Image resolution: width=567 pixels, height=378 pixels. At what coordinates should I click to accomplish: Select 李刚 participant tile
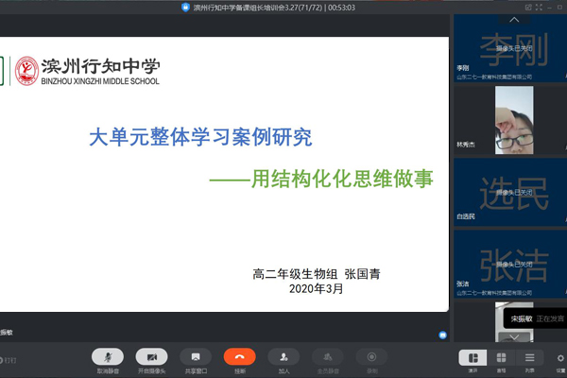[x=510, y=48]
